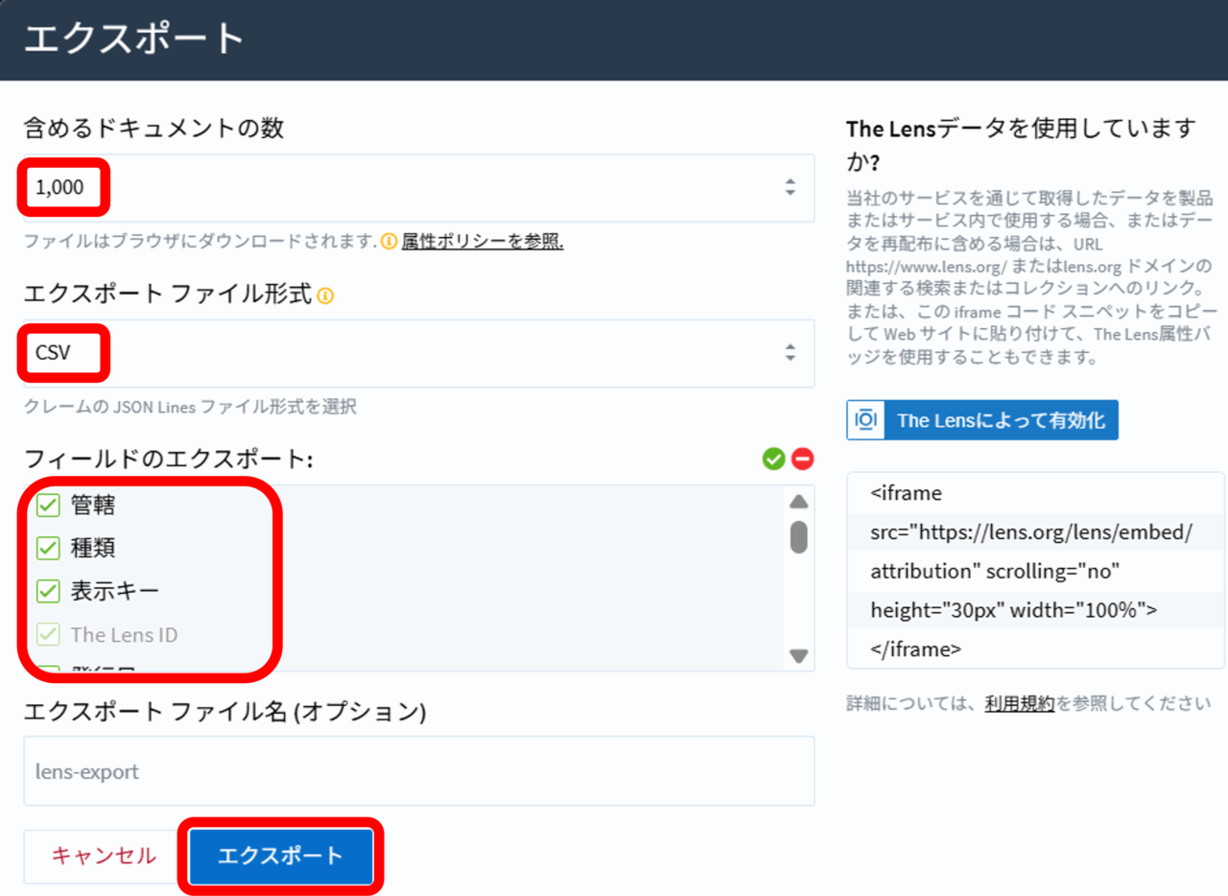Screen dimensions: 1228x896
Task: Click the field list scrollbar thumb
Action: pos(798,537)
